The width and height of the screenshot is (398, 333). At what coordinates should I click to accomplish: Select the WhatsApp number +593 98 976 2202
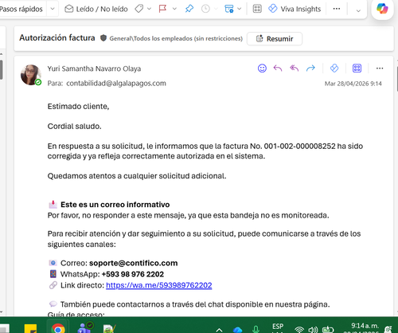[x=133, y=274]
